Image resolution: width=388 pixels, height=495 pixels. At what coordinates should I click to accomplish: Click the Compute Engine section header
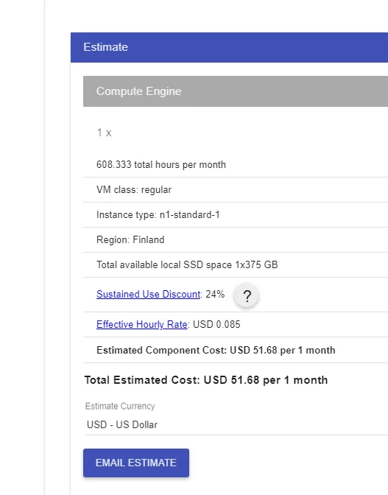click(236, 91)
